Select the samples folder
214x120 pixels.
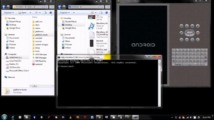point(37,38)
